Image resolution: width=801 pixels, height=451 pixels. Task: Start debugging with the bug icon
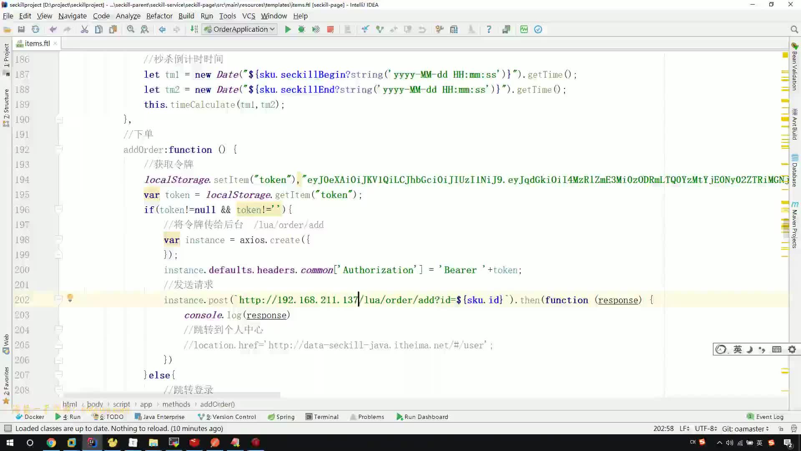pyautogui.click(x=302, y=30)
